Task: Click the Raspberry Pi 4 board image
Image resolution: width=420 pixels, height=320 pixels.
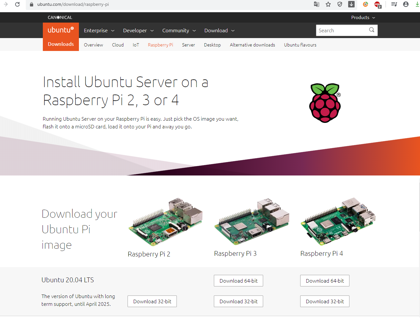Action: (x=338, y=222)
